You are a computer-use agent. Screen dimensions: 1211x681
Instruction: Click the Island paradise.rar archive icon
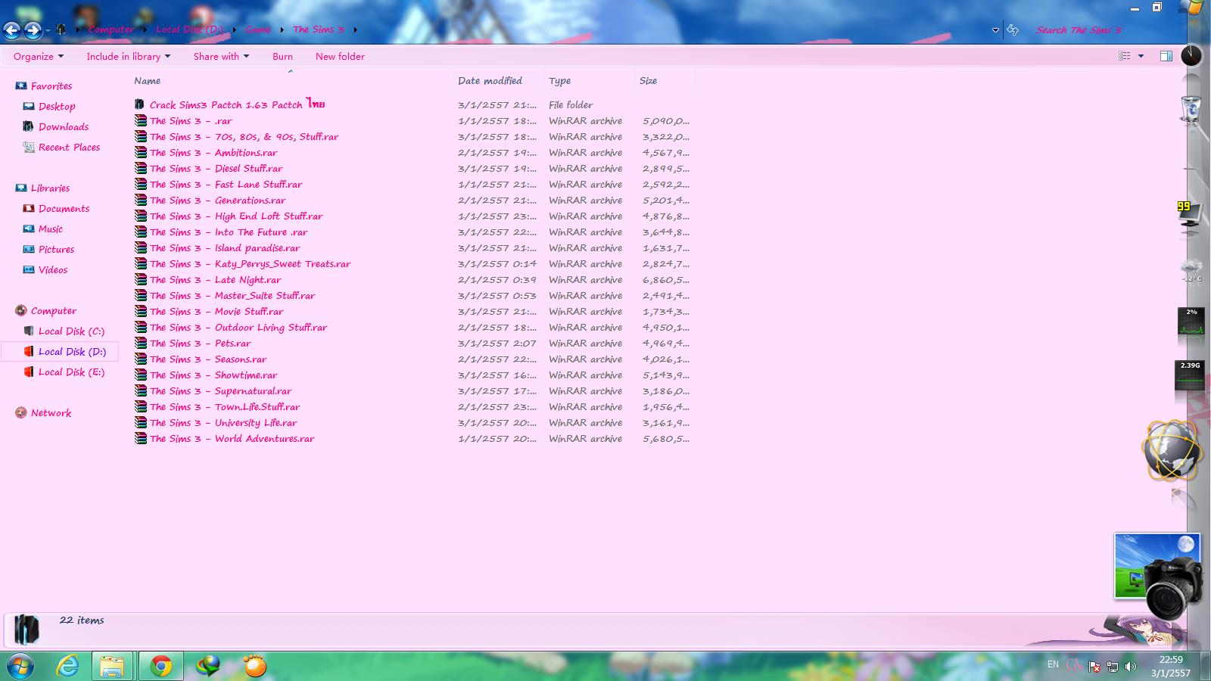coord(140,247)
